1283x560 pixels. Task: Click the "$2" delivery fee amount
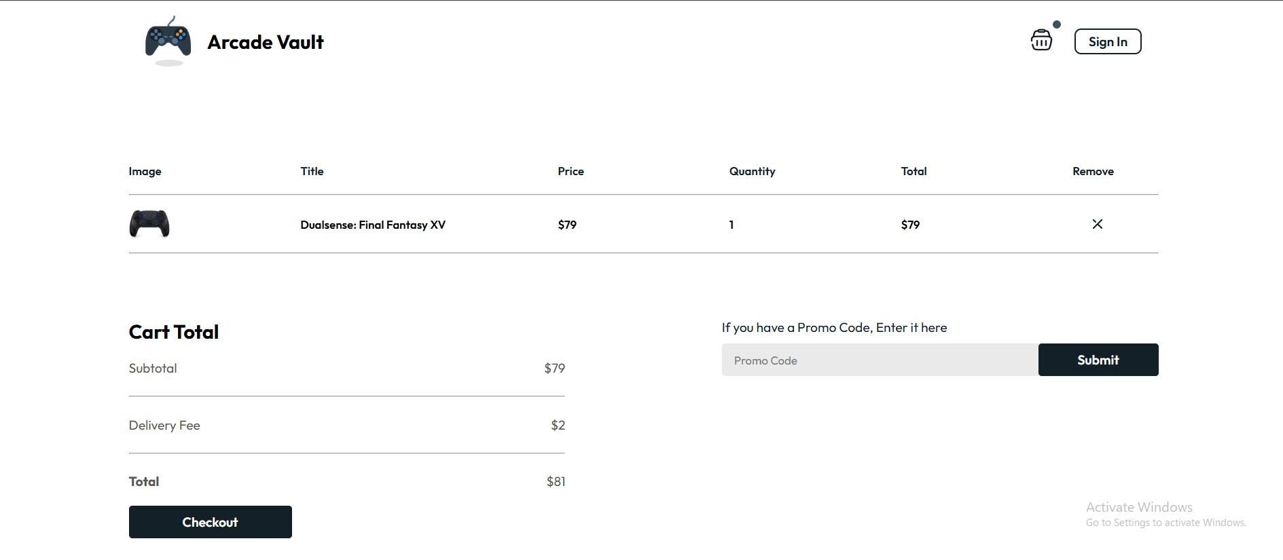click(x=558, y=425)
